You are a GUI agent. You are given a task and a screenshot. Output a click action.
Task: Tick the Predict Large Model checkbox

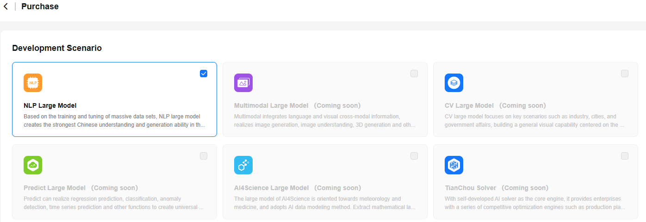point(204,156)
